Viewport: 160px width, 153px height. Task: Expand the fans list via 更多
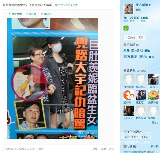point(155,123)
